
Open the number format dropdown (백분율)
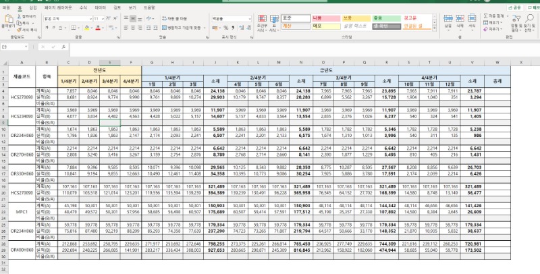[249, 19]
